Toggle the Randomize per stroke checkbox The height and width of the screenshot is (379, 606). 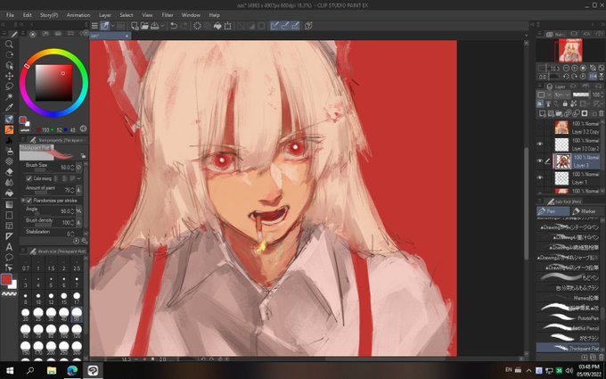[29, 201]
